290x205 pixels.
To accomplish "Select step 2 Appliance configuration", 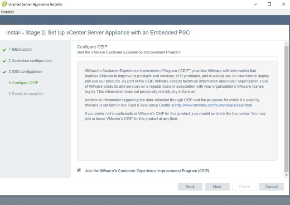I will point(30,61).
